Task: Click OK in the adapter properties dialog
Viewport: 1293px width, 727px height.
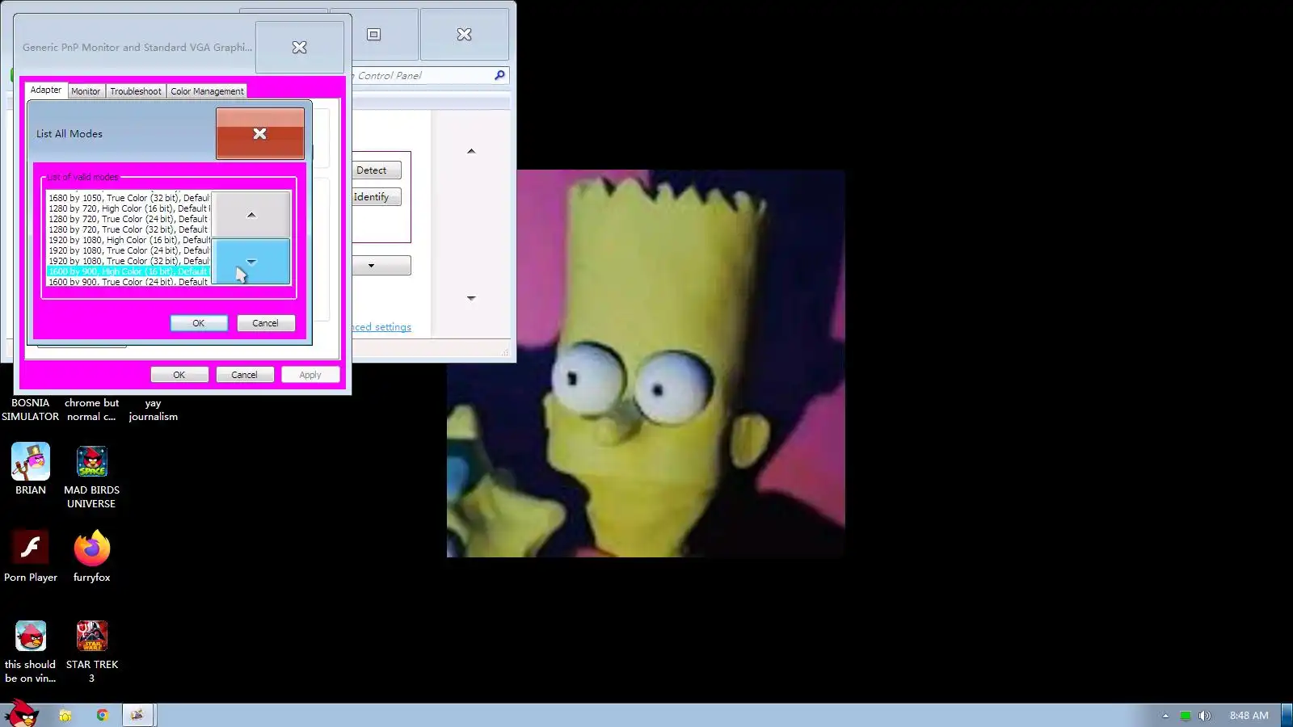Action: pos(179,375)
